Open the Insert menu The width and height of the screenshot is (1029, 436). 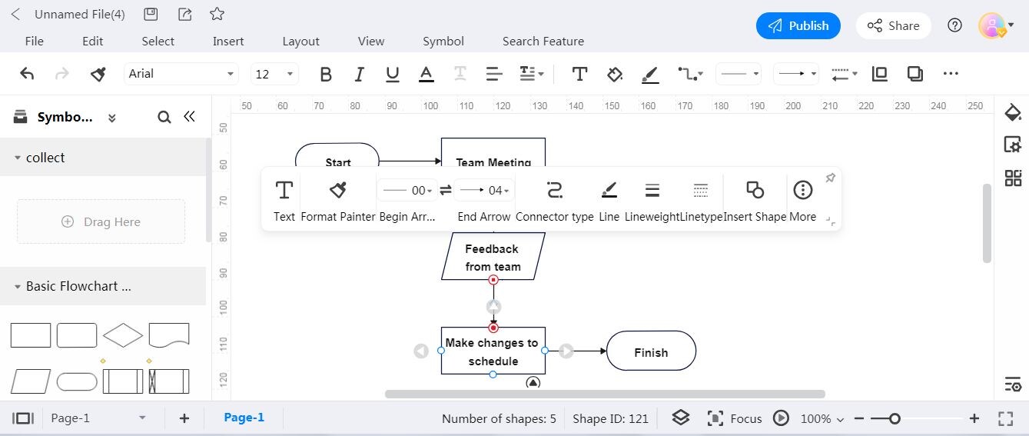click(x=228, y=42)
